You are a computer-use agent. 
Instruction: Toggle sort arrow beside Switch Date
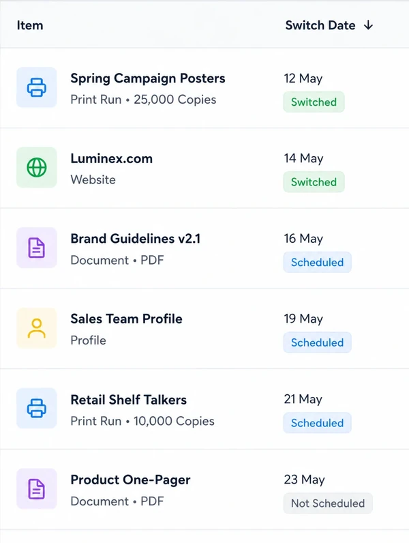pyautogui.click(x=369, y=25)
